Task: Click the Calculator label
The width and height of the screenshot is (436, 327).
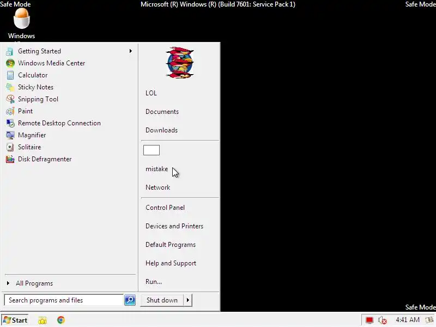Action: tap(33, 75)
